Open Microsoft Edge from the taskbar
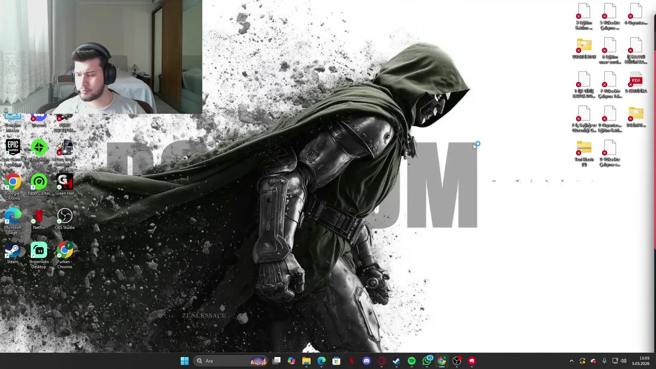The image size is (656, 369). (321, 361)
